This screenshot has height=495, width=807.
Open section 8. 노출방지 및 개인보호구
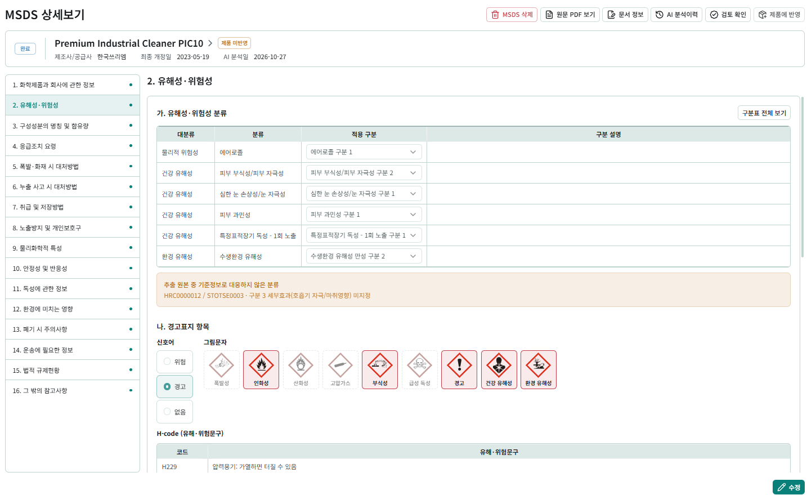(73, 228)
